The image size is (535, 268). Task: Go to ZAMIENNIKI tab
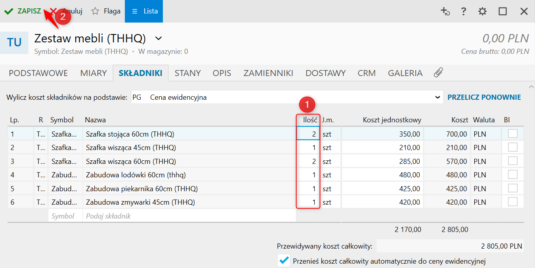point(268,73)
